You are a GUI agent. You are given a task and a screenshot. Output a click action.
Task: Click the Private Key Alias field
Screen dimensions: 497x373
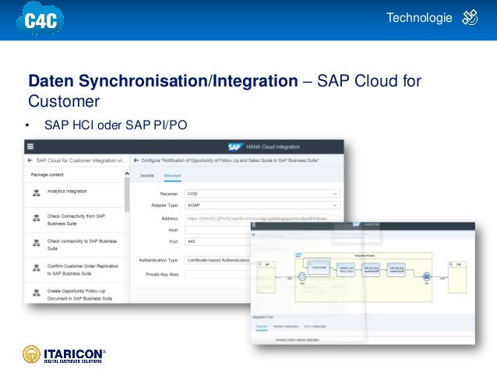tap(218, 274)
